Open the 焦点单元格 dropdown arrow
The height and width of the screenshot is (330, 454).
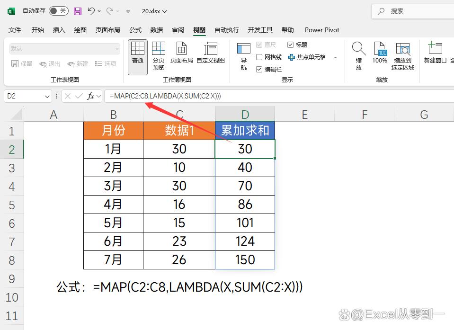coord(335,57)
